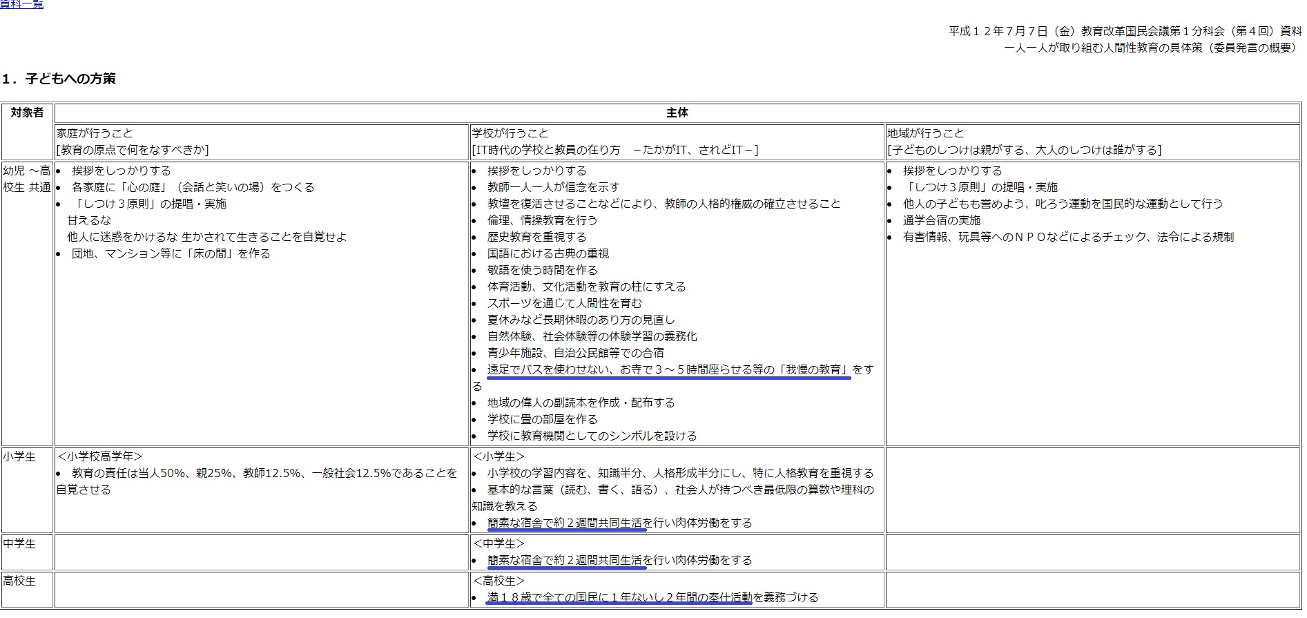Click the 平成１２年７月７日 document title line
Viewport: 1307px width, 618px height.
[x=1125, y=31]
